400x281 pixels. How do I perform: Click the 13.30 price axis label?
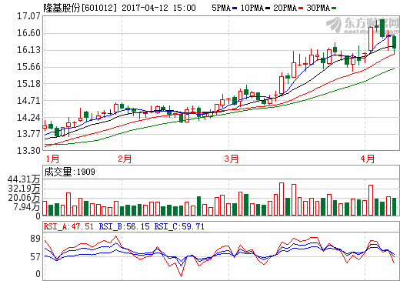point(28,151)
